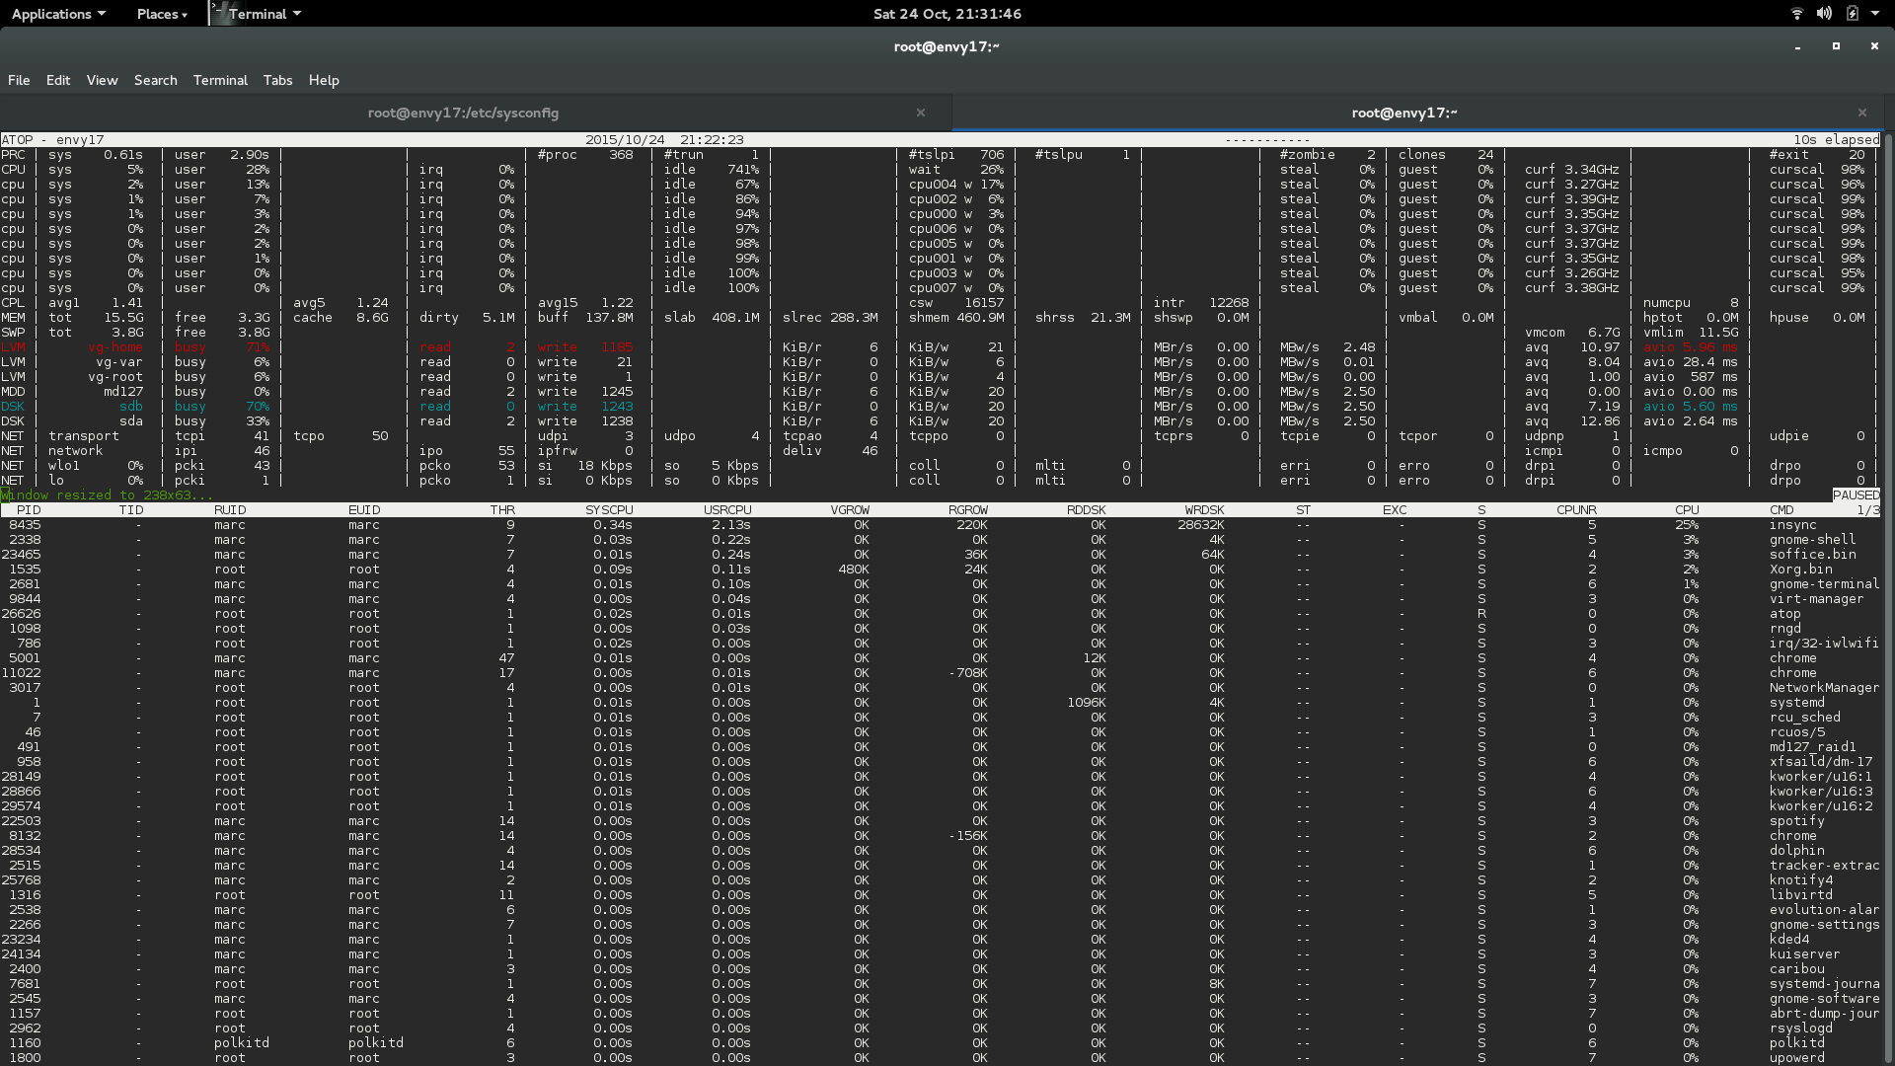1895x1066 pixels.
Task: Click the '10s elapsed' text
Action: point(1837,140)
